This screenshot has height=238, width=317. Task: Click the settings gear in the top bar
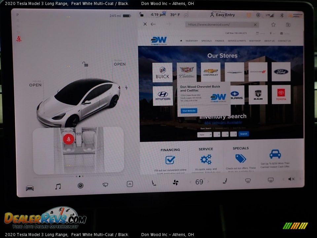258,15
